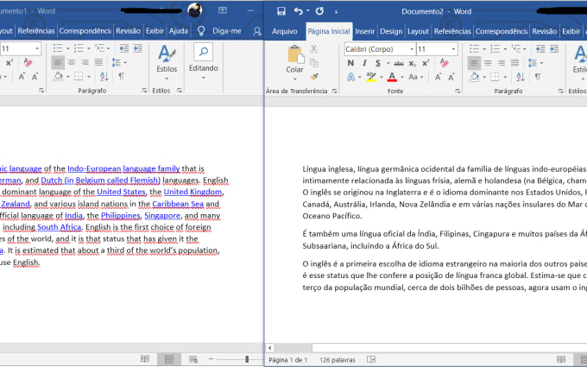
Task: Click the 126 palavras word count
Action: pyautogui.click(x=338, y=360)
